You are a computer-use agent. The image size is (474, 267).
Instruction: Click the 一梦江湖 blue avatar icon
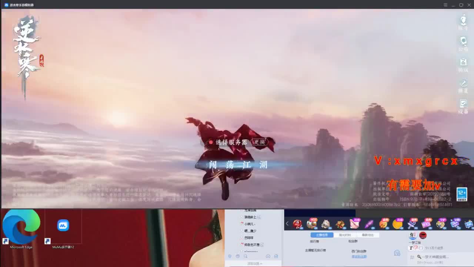(x=413, y=235)
